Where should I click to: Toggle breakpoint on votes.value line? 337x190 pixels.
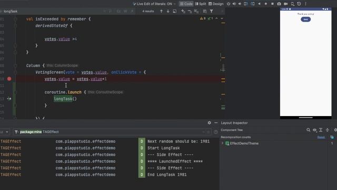9,79
